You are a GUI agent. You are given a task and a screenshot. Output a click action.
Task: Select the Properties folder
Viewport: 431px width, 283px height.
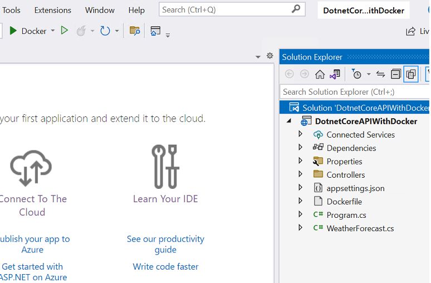(344, 162)
